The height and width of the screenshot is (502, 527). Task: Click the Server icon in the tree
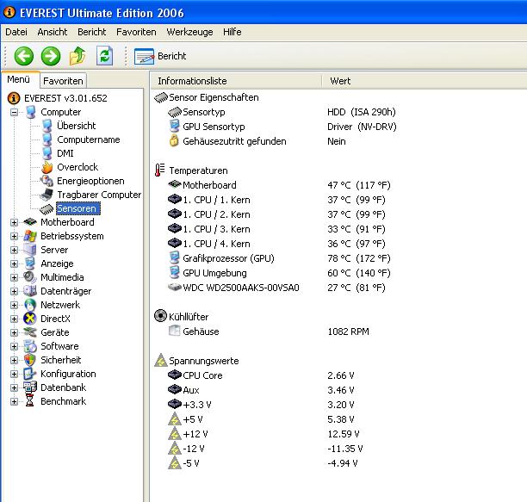(x=30, y=250)
